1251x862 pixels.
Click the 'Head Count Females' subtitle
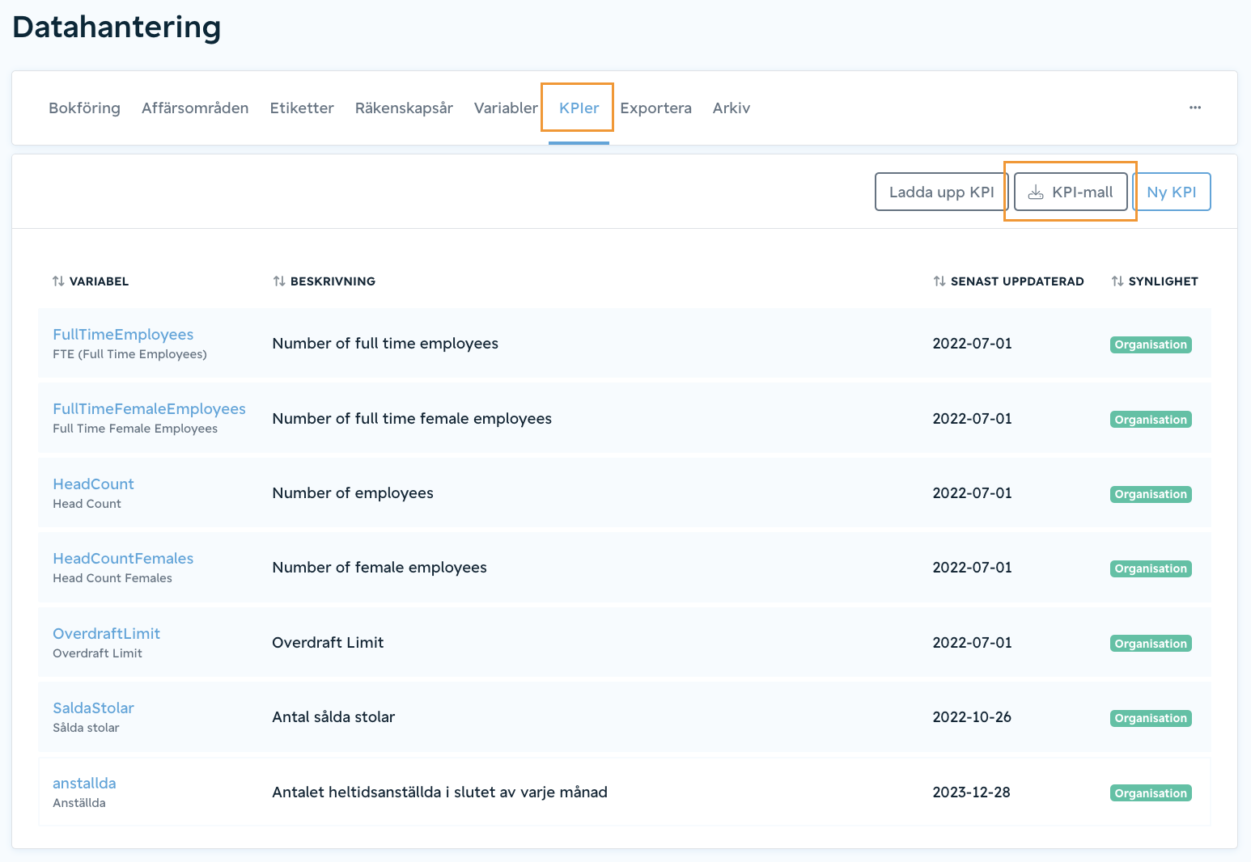[112, 578]
